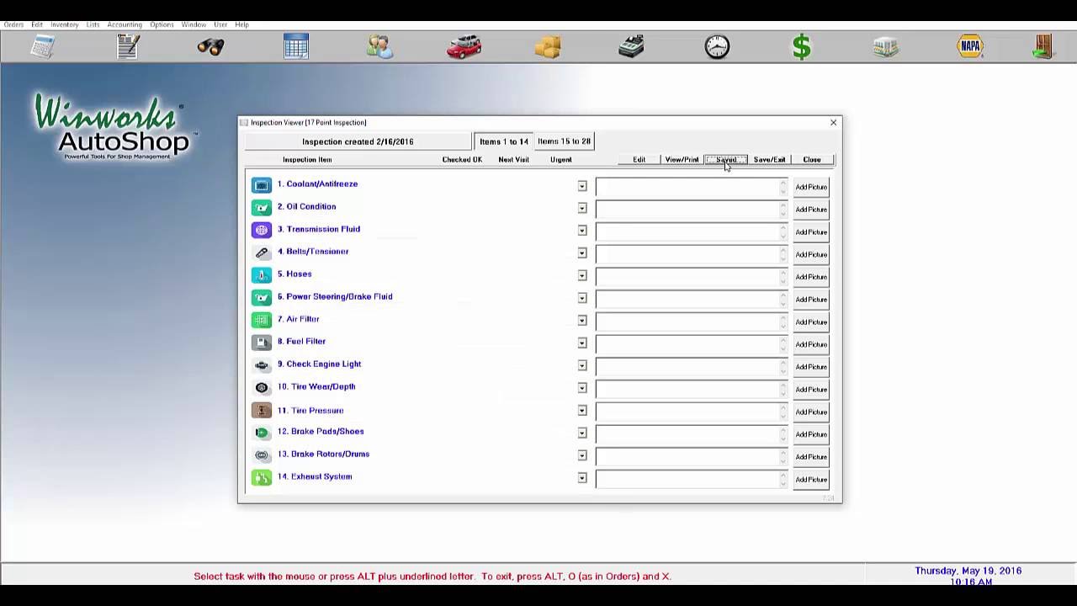Click the red car vehicles icon
The height and width of the screenshot is (606, 1077).
pyautogui.click(x=464, y=46)
